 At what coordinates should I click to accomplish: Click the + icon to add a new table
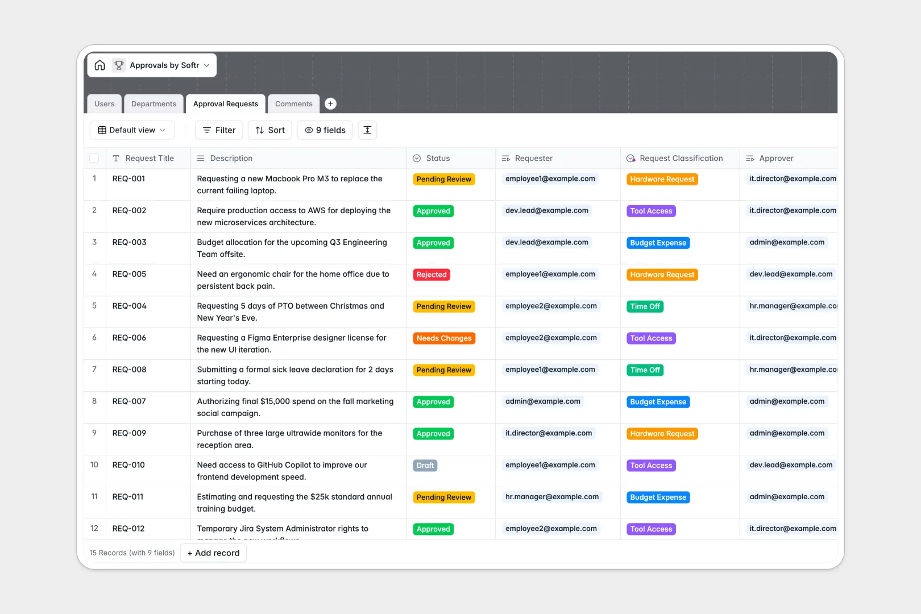[x=330, y=103]
